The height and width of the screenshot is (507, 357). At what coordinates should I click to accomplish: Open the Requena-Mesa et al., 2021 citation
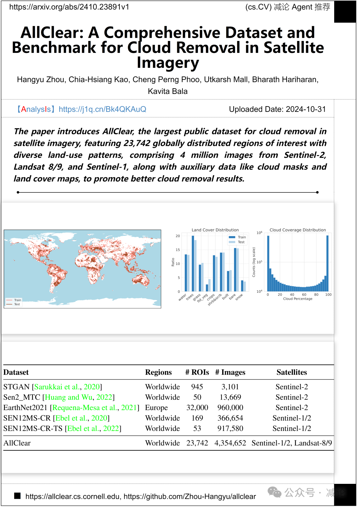coord(95,407)
